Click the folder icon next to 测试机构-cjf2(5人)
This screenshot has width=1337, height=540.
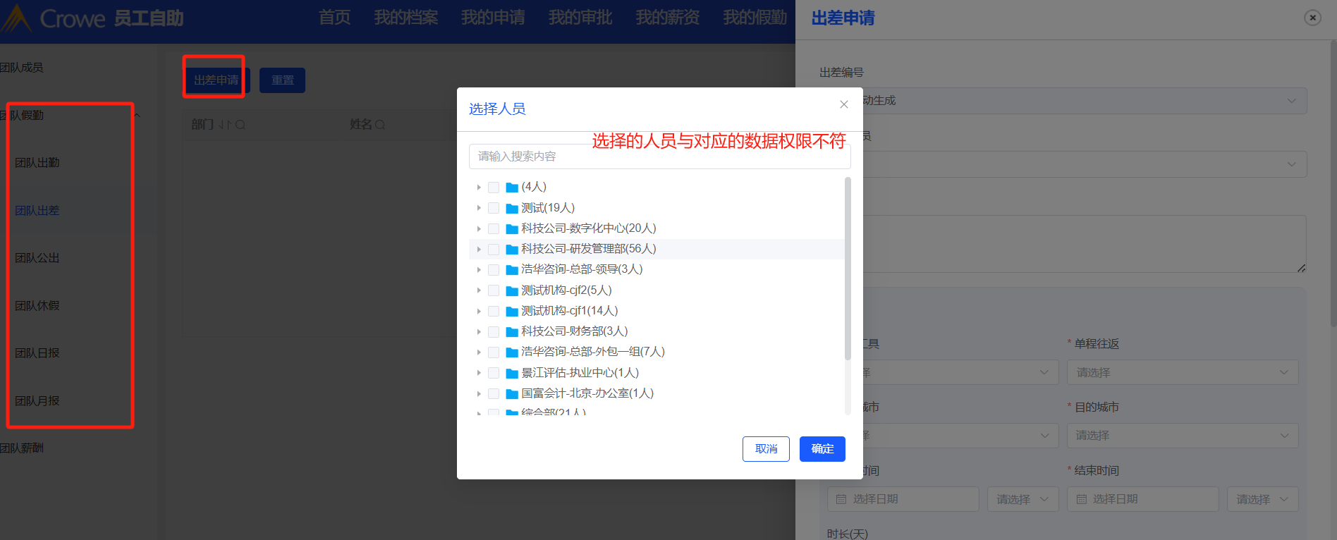(x=513, y=291)
